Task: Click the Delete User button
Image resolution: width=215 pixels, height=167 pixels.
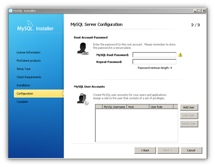Action: tap(189, 124)
